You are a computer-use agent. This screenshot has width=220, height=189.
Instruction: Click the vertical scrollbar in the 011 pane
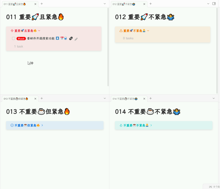point(108,47)
